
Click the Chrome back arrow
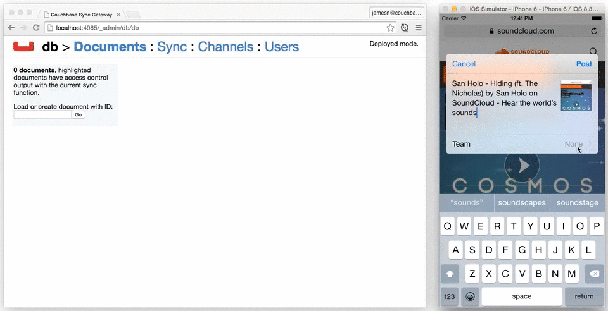(11, 27)
